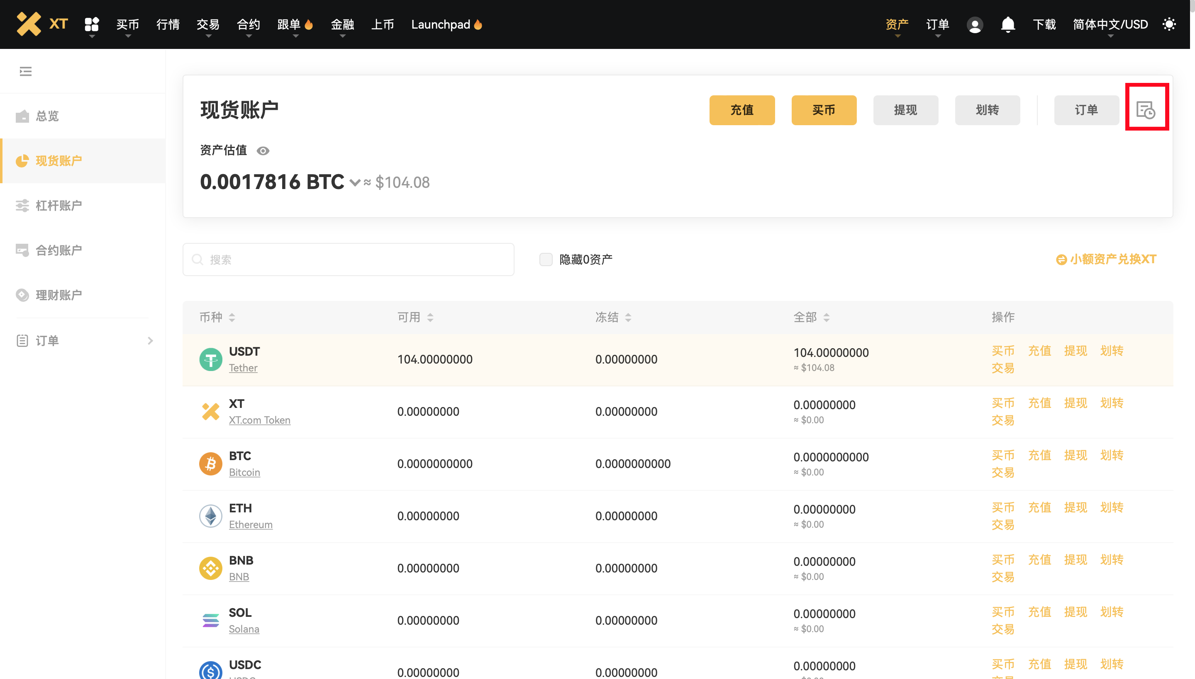Click the yellow 充值 button
This screenshot has width=1195, height=679.
click(742, 110)
